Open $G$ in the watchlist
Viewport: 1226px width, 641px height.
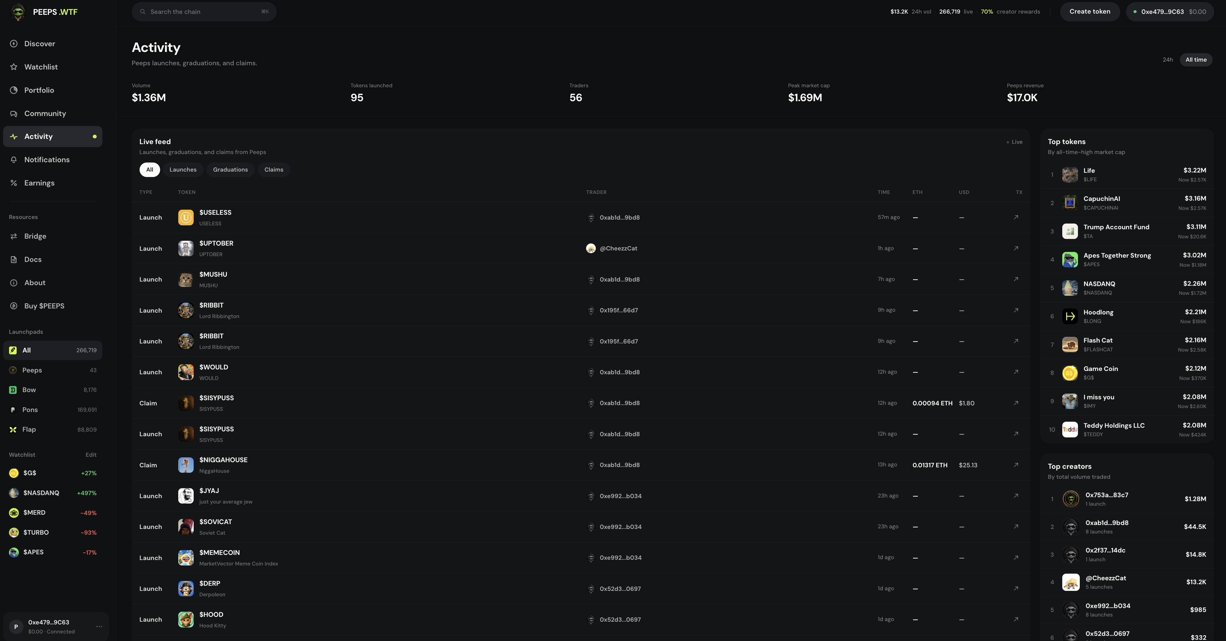(x=53, y=473)
